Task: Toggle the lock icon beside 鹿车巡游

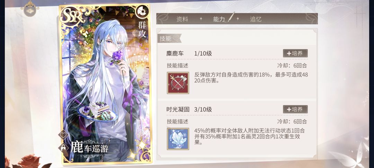Action: coord(63,148)
